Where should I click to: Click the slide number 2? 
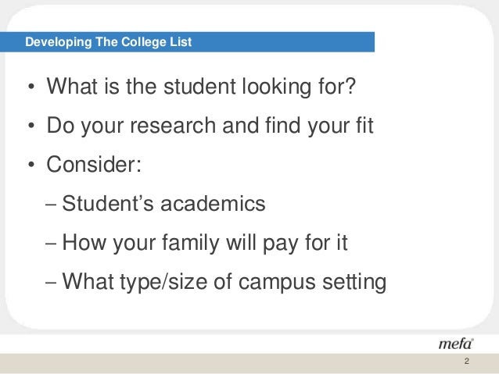tap(466, 361)
